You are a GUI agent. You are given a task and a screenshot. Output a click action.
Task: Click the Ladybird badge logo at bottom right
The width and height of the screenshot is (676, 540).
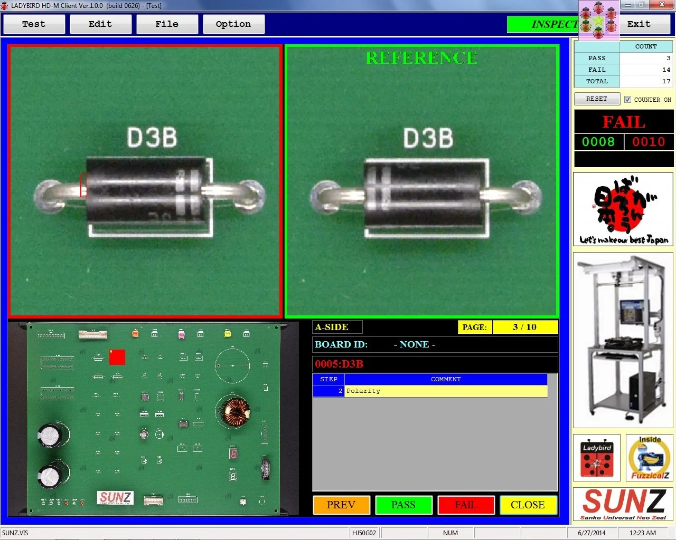point(596,458)
